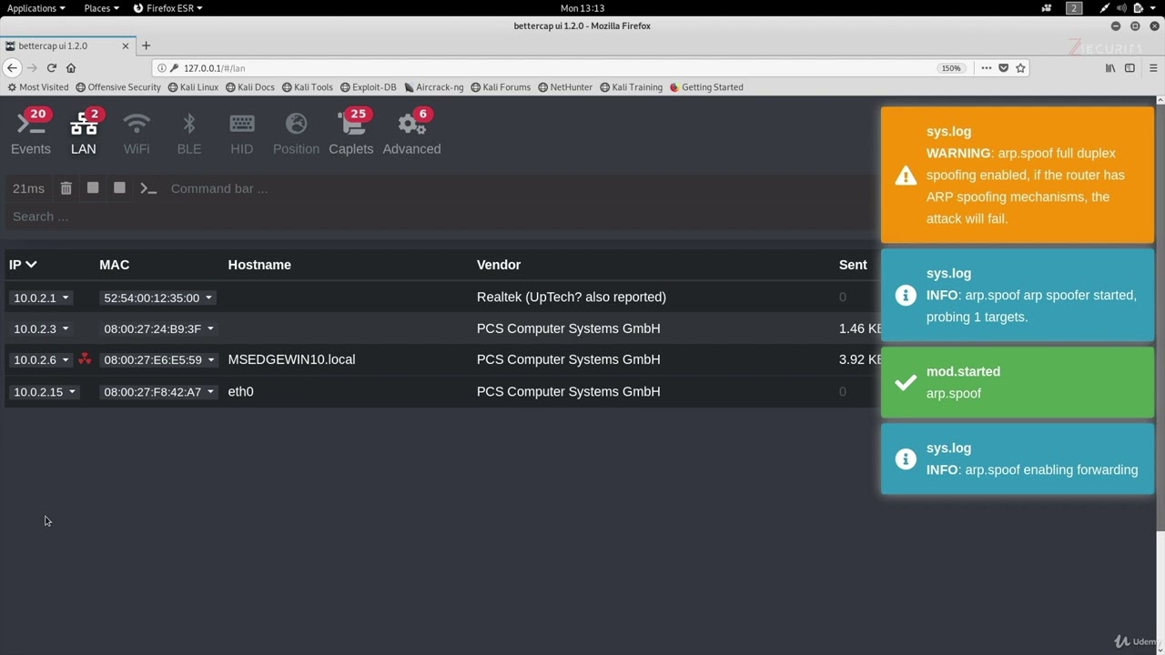Click the address bar URL 127.0.0.1

pos(214,68)
